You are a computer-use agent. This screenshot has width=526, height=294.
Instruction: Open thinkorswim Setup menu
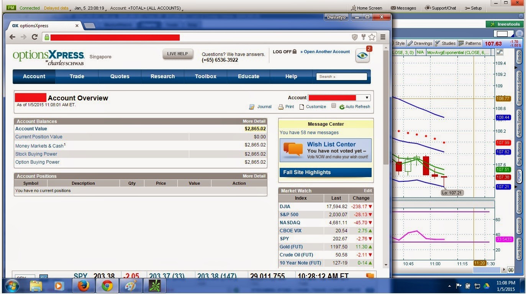(473, 8)
